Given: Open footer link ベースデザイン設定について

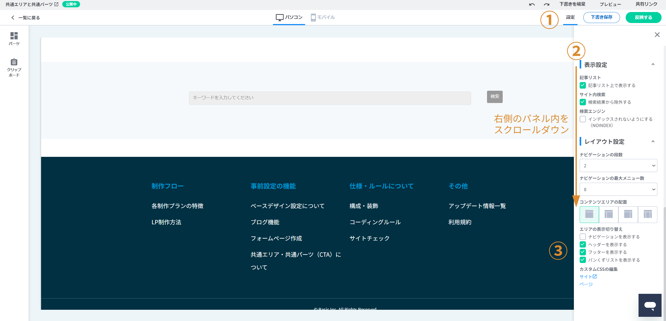Looking at the screenshot, I should [x=287, y=206].
